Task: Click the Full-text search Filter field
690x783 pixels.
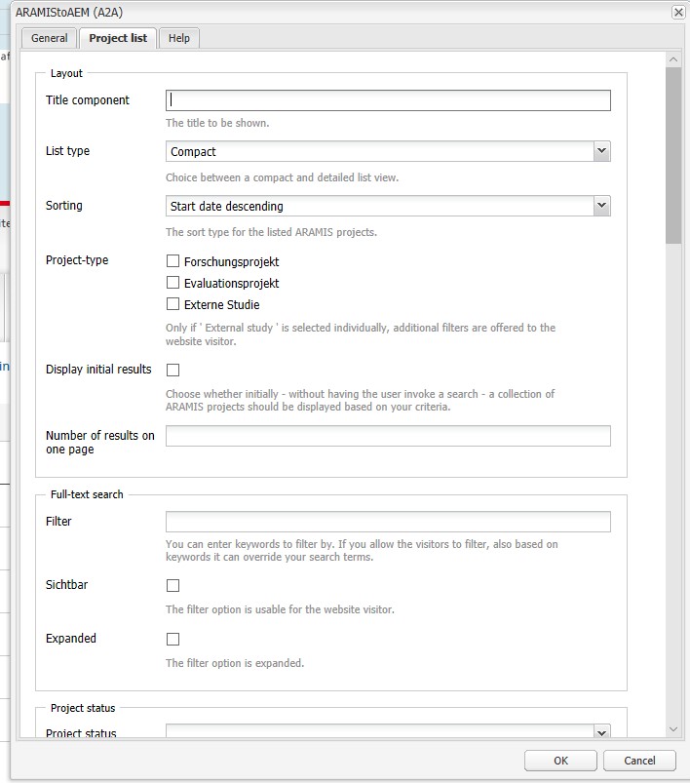Action: point(388,522)
